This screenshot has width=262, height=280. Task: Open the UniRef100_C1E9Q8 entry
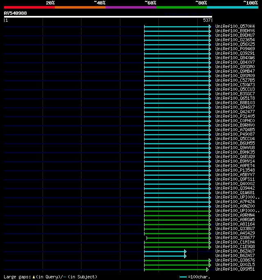click(235, 246)
